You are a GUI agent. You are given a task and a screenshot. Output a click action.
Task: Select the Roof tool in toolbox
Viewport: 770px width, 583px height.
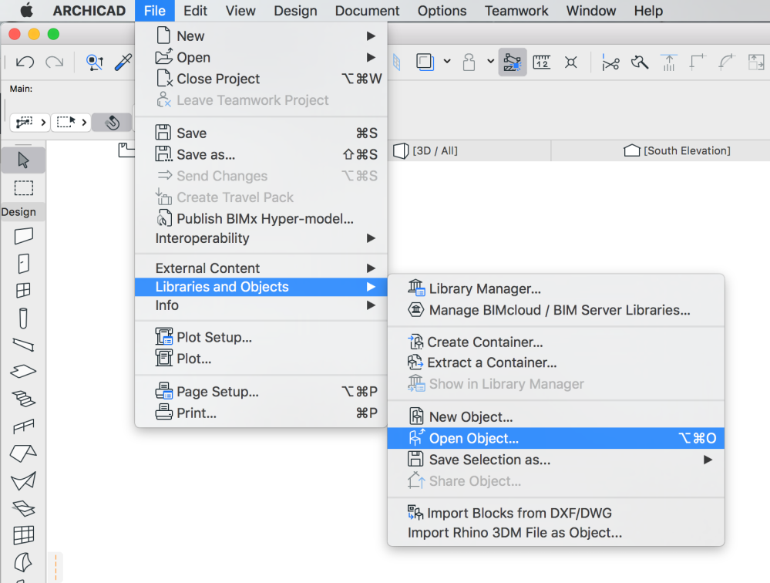click(23, 453)
